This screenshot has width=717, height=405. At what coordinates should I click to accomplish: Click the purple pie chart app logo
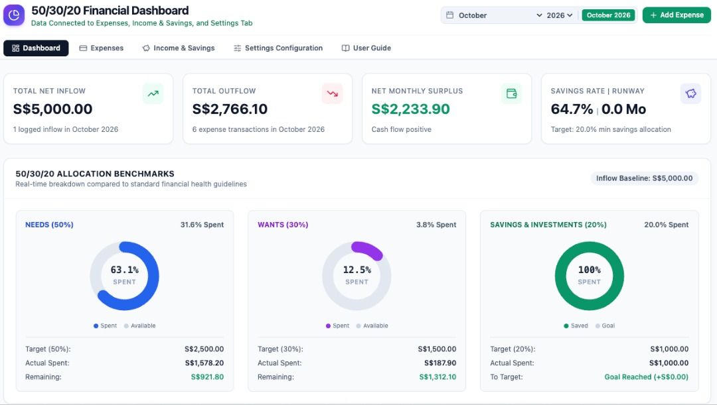pyautogui.click(x=14, y=15)
